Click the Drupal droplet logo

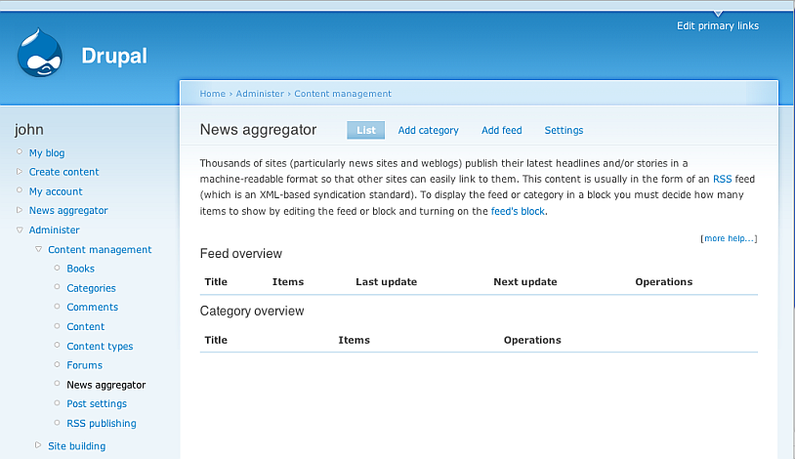pos(40,54)
